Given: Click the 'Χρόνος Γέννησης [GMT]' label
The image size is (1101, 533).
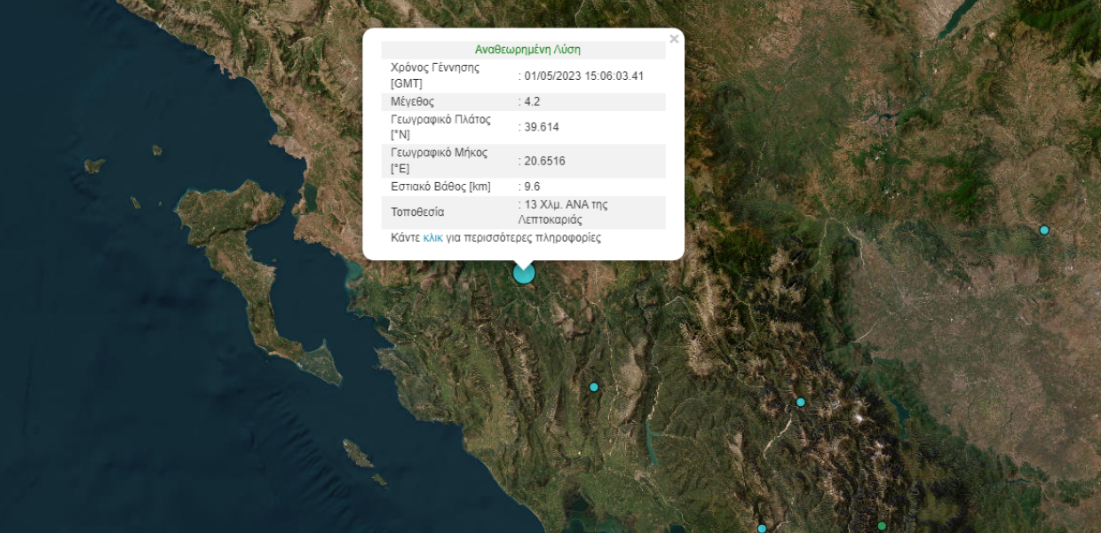Looking at the screenshot, I should 435,76.
